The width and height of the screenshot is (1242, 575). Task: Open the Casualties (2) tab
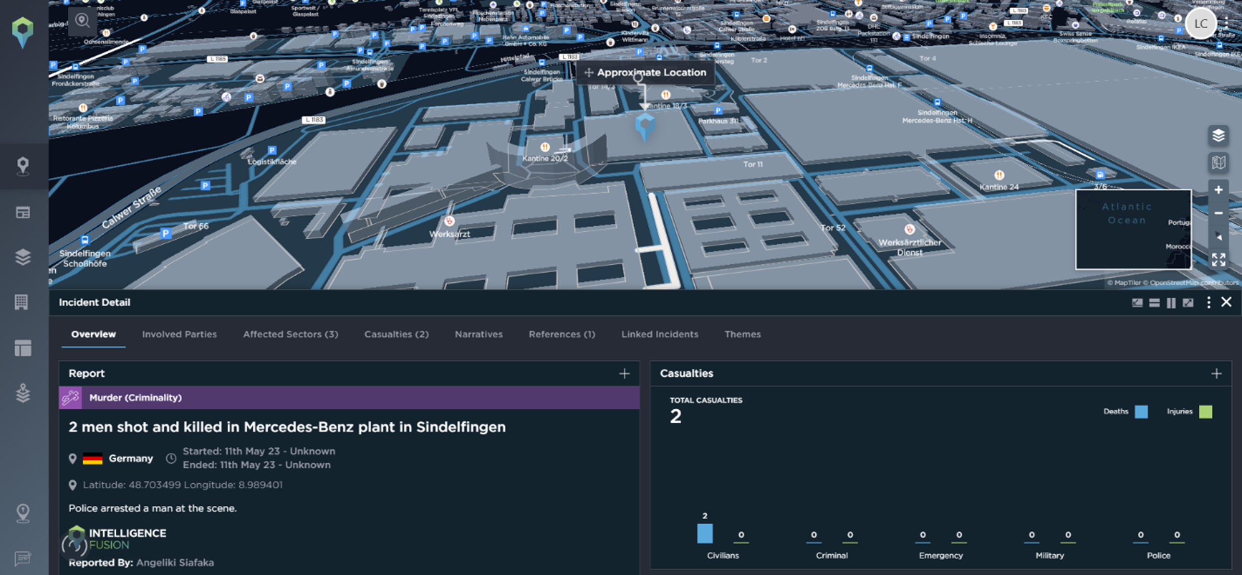pos(396,334)
